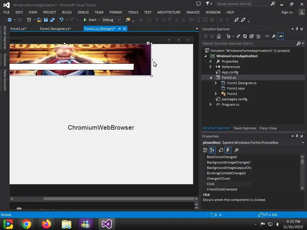The image size is (307, 230).
Task: Expand the Properties node in the solution tree
Action: [x=211, y=61]
